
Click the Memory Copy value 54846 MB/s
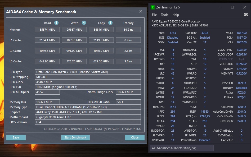point(101,30)
